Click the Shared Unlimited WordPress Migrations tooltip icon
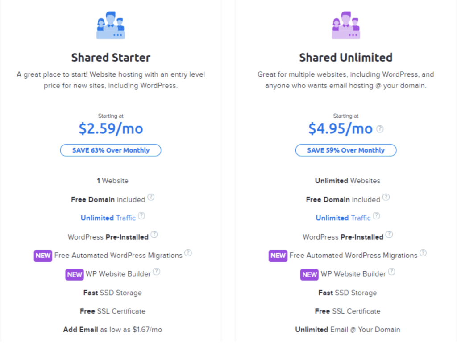Image resolution: width=457 pixels, height=343 pixels. (x=422, y=252)
